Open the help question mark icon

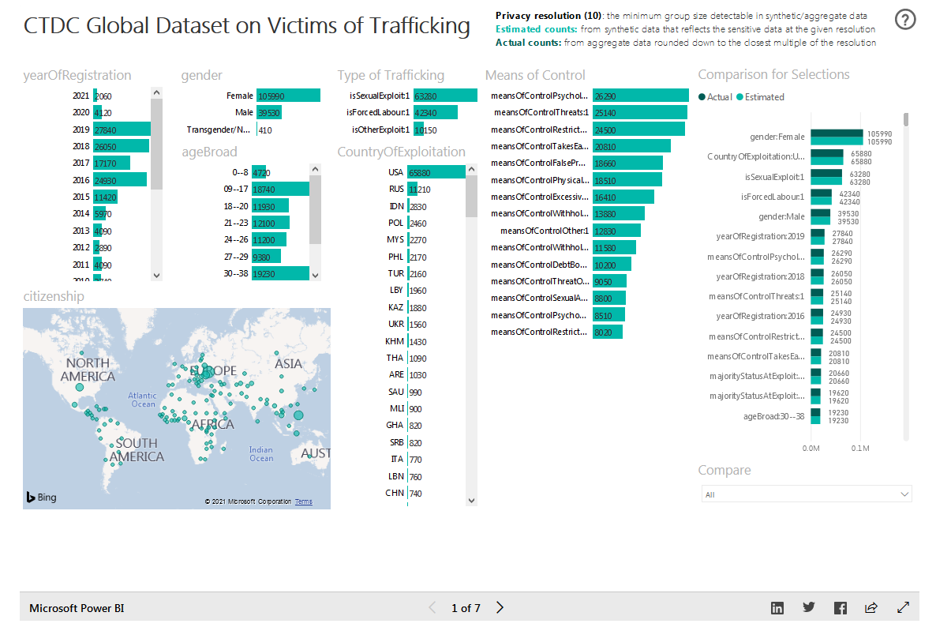click(x=906, y=20)
